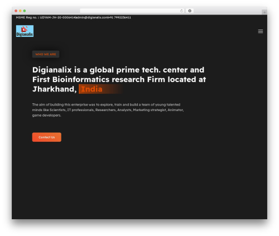Open the hamburger navigation menu
279x236 pixels.
tap(261, 31)
